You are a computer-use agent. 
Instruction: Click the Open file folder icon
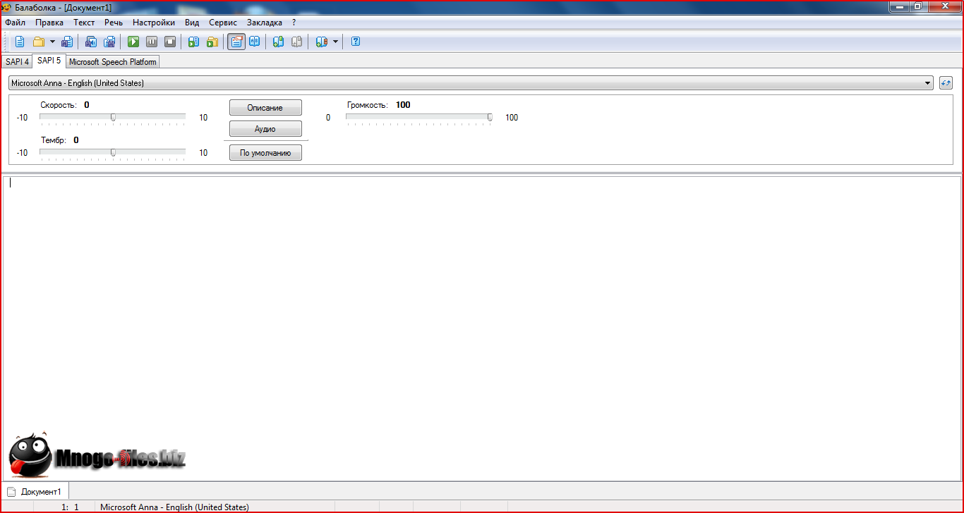[x=39, y=42]
